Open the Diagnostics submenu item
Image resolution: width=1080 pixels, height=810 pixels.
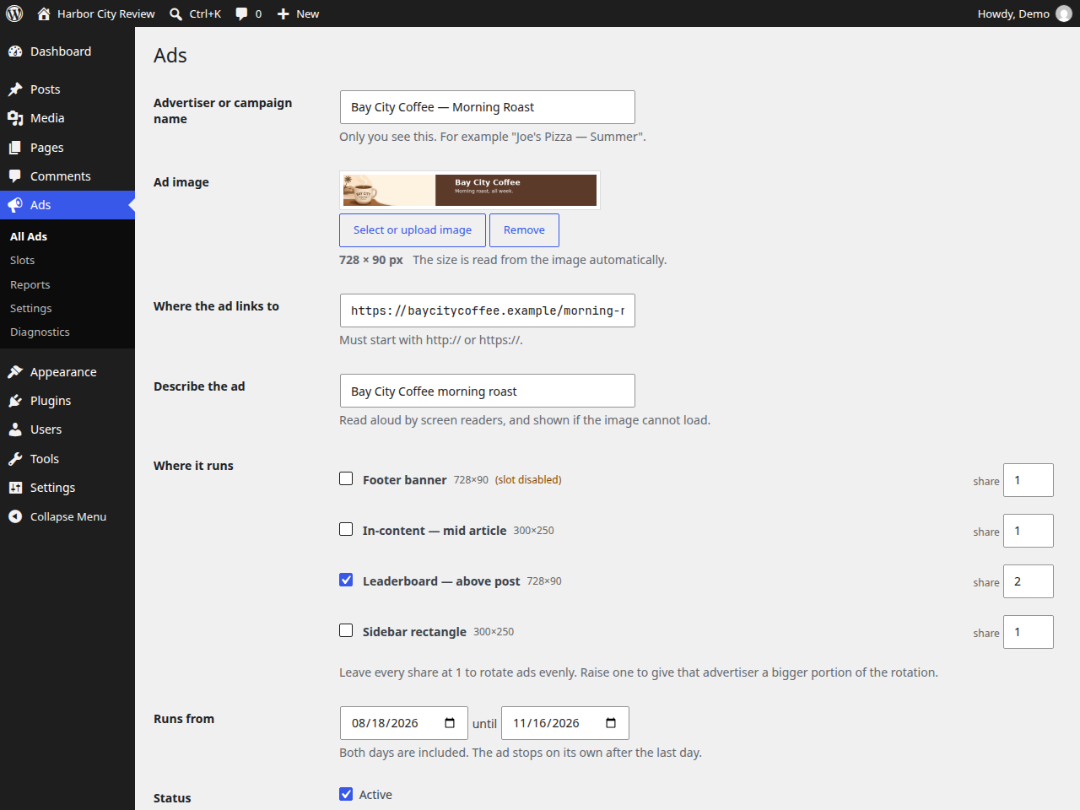click(67, 332)
